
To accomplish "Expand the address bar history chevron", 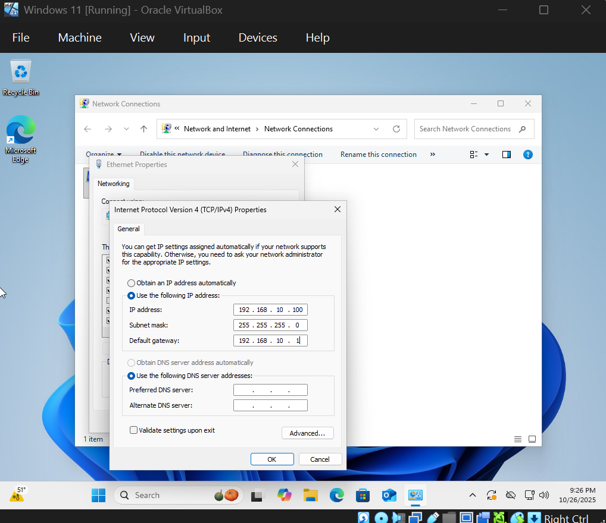I will coord(376,129).
